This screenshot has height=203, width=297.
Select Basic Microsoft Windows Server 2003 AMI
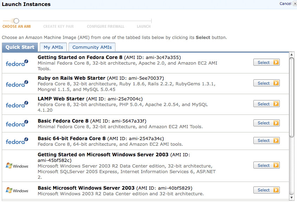[266, 190]
